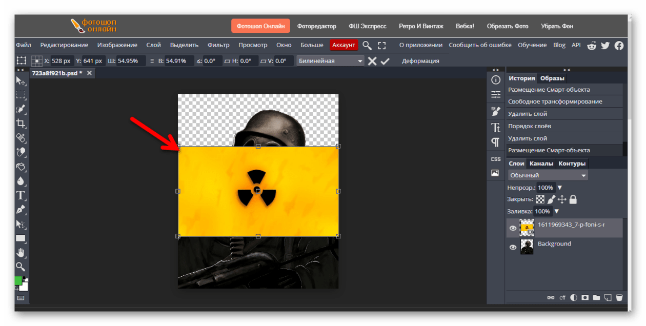Toggle the width-height aspect ratio link
Screen dimensions: 646x326
click(152, 61)
